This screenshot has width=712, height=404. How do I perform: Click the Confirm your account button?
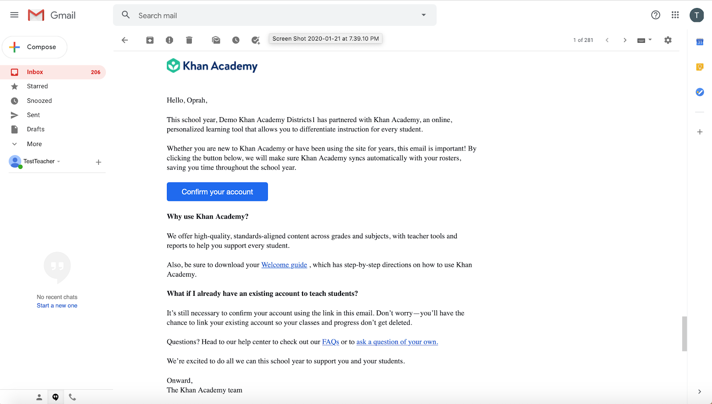(x=217, y=192)
